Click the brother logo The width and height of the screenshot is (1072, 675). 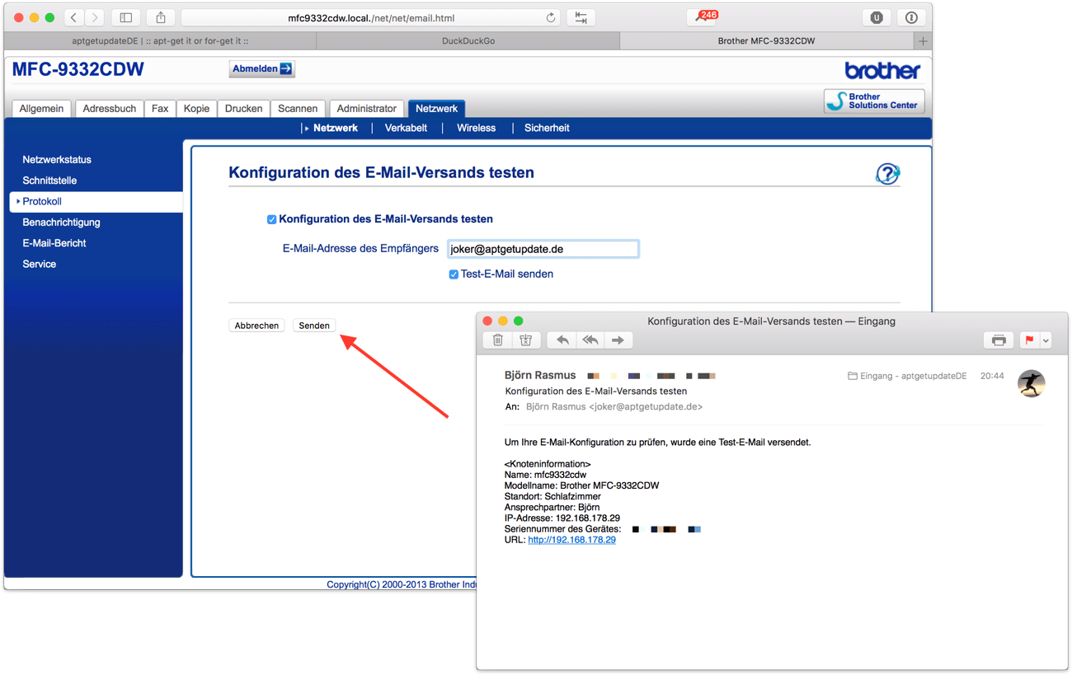tap(882, 71)
